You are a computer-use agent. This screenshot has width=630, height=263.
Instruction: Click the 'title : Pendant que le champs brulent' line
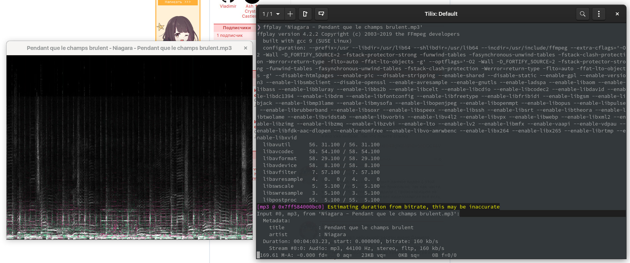pos(341,227)
